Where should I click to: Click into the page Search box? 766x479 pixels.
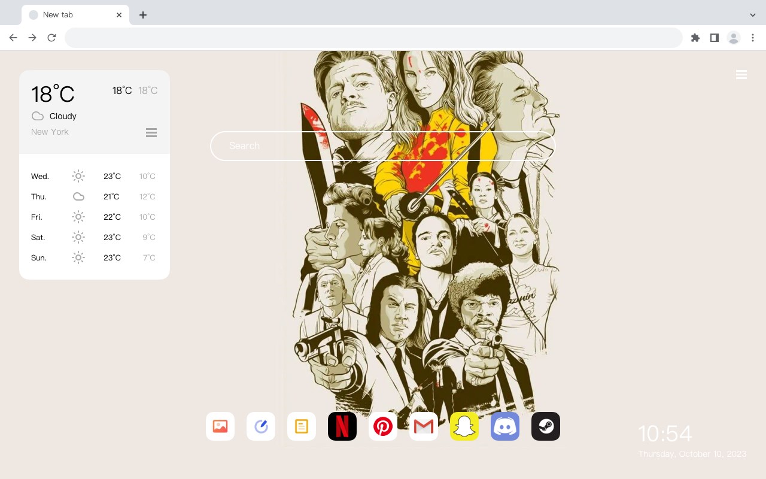point(383,146)
